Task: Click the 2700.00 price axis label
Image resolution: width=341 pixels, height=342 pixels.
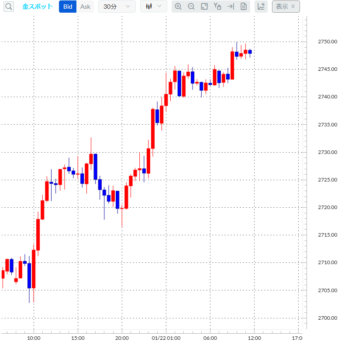Action: coord(327,318)
